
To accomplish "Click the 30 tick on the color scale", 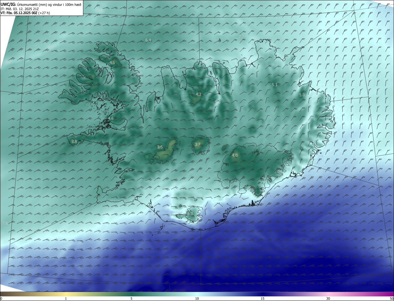I will [328, 299].
